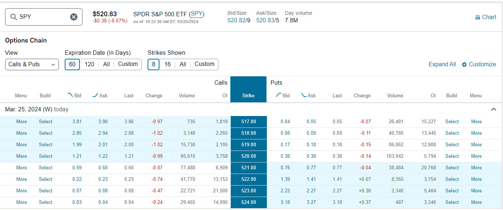Select All expiration dates
This screenshot has height=210, width=503.
point(106,64)
